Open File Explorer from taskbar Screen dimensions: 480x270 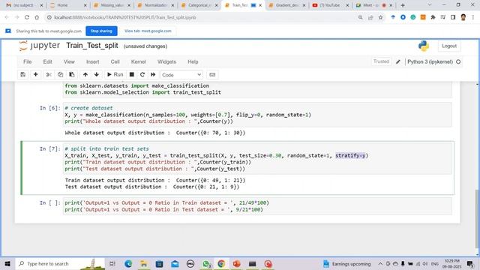[143, 263]
